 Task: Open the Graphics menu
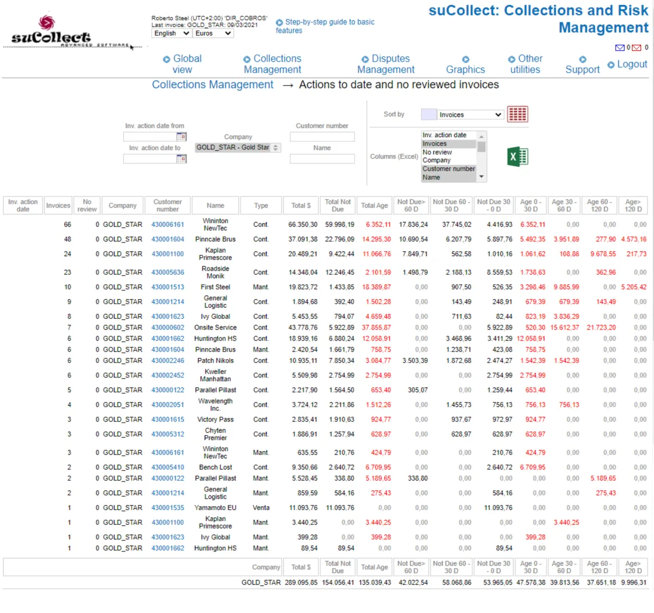click(x=465, y=64)
